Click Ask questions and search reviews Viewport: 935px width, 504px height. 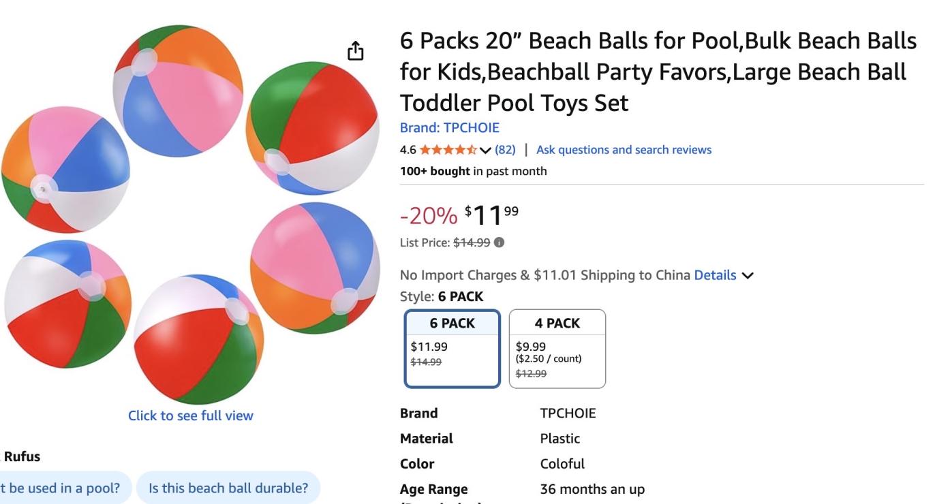(624, 150)
